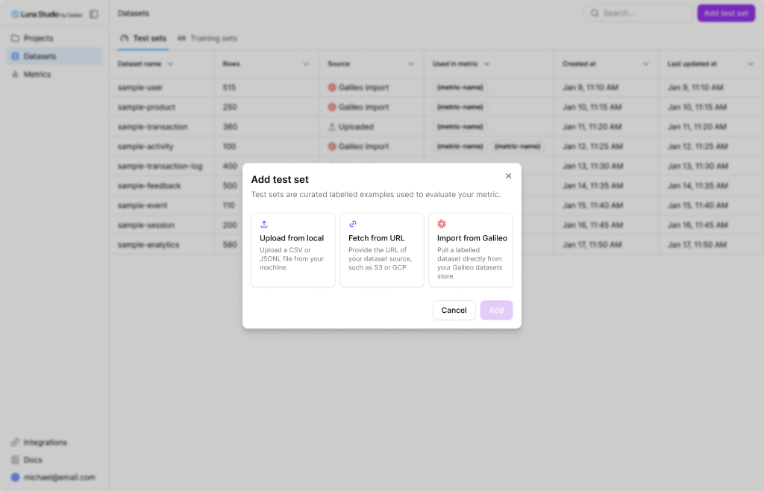This screenshot has height=492, width=764.
Task: Click the sample-analytics dataset name
Action: (148, 245)
